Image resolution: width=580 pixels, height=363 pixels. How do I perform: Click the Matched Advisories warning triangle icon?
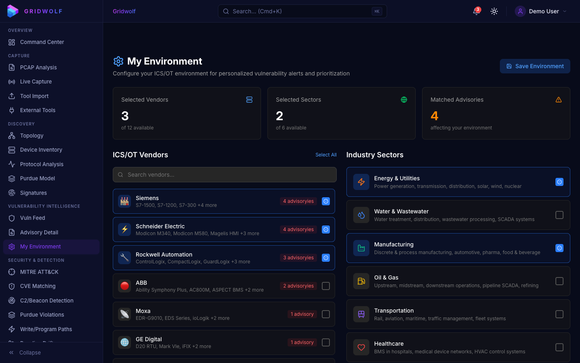(559, 100)
